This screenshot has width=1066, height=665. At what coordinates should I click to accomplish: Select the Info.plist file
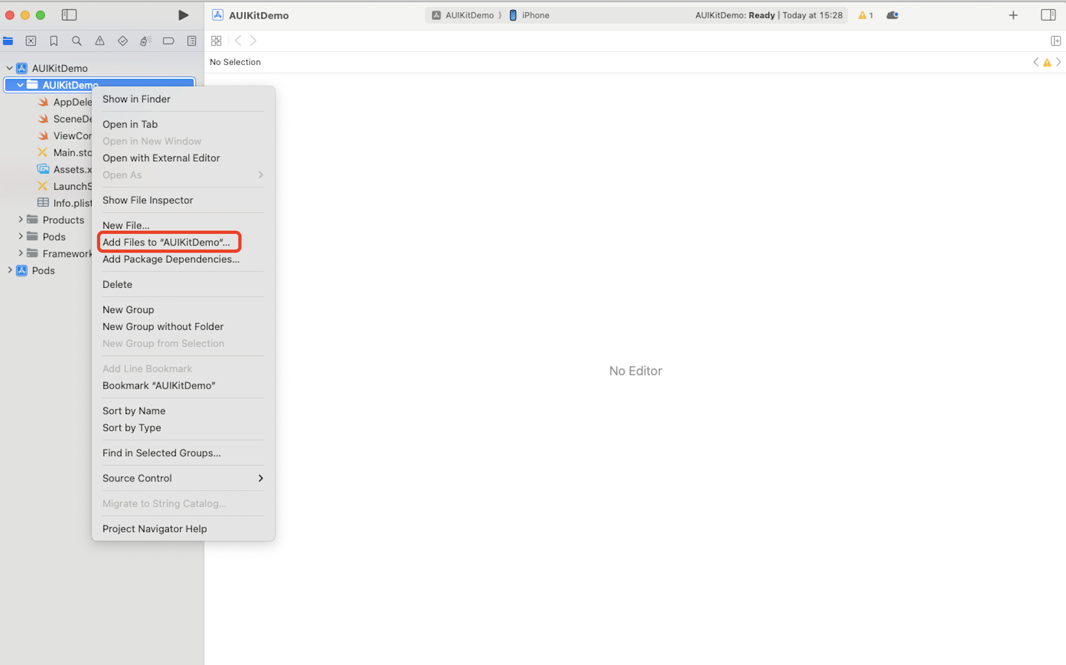[65, 203]
